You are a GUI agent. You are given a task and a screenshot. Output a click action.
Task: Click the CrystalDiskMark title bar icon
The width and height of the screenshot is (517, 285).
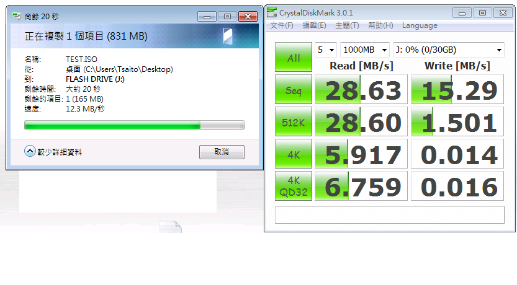272,13
